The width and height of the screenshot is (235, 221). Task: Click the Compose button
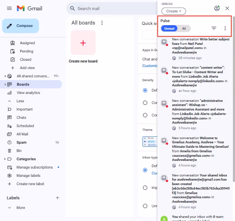coord(21,26)
